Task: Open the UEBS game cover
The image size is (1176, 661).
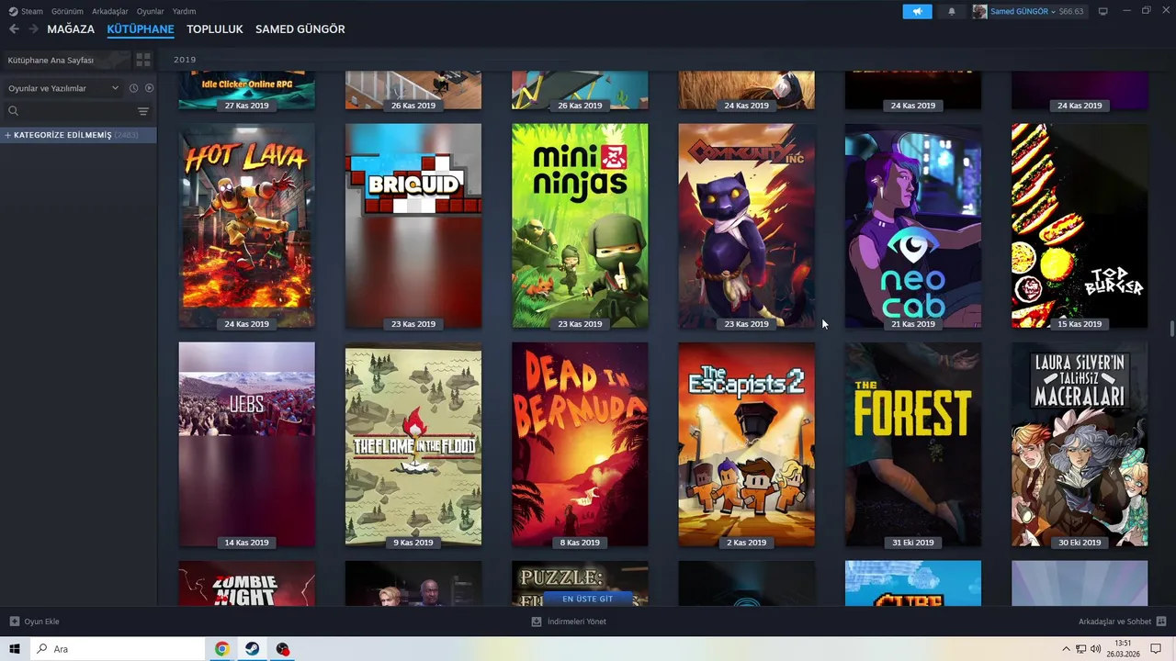Action: [x=246, y=444]
